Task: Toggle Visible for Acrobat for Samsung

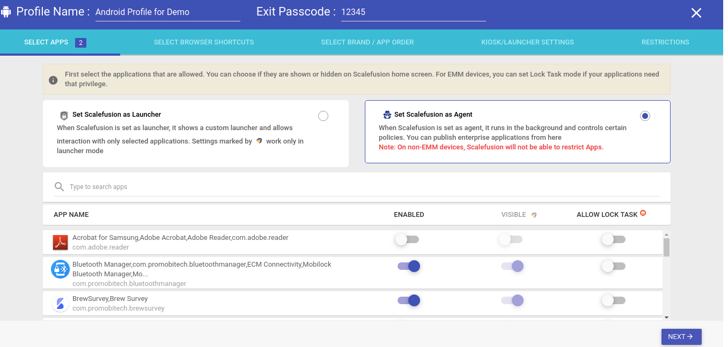Action: [x=510, y=239]
